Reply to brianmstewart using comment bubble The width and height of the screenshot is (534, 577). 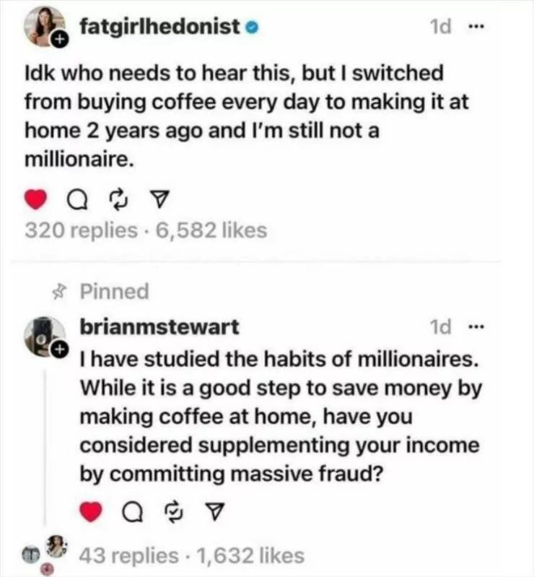pos(132,513)
